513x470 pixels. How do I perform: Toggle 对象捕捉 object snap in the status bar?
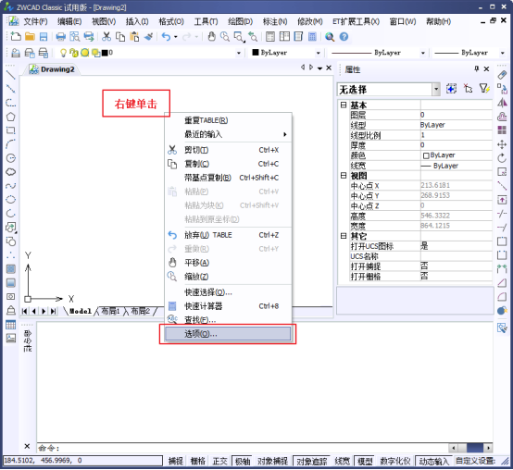(x=272, y=461)
